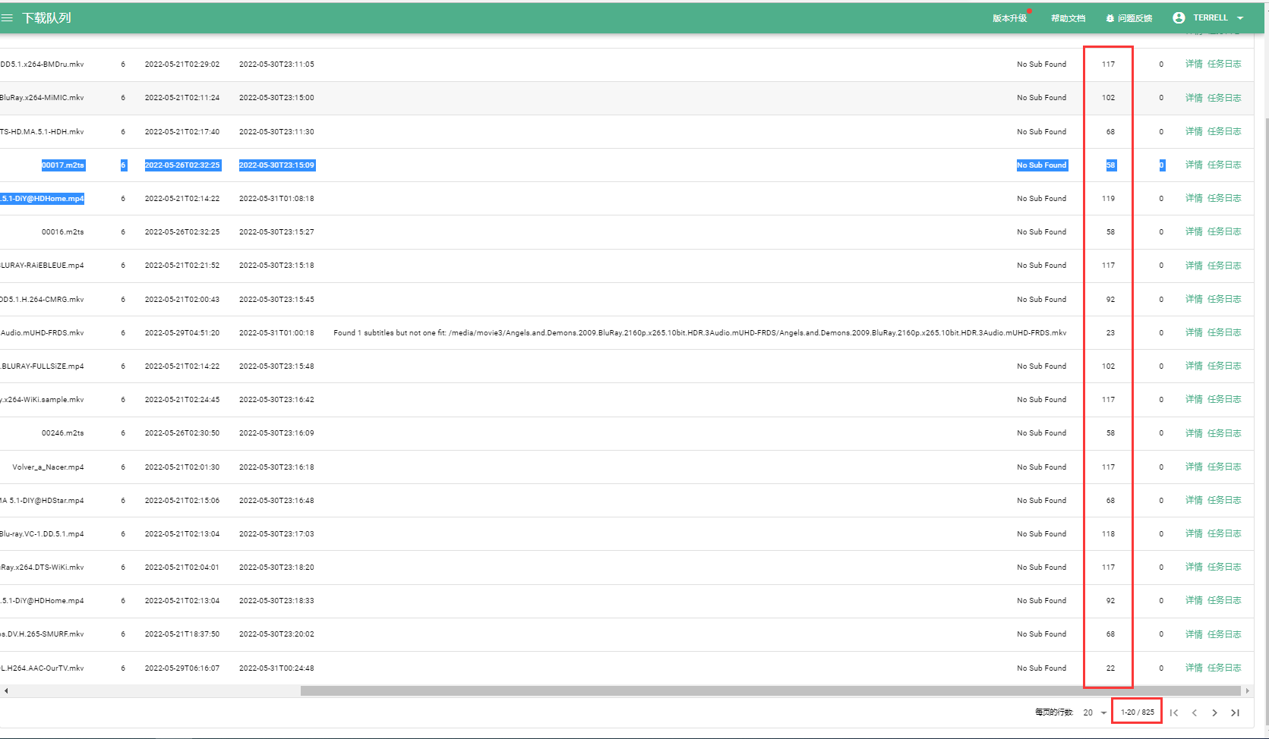Click No Sub Found in the OurTV.mkv row
Viewport: 1269px width, 739px height.
pyautogui.click(x=1042, y=668)
